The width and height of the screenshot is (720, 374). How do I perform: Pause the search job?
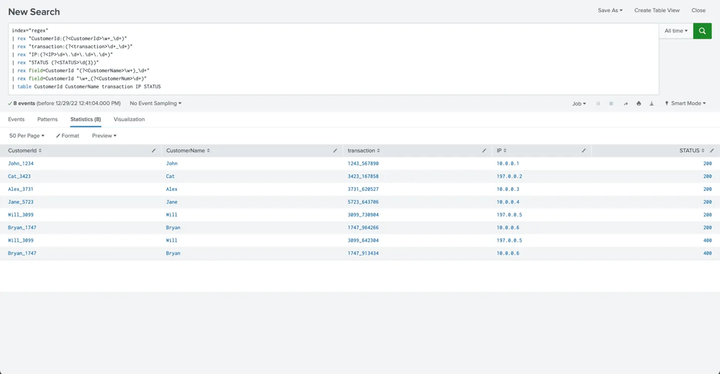[x=598, y=104]
